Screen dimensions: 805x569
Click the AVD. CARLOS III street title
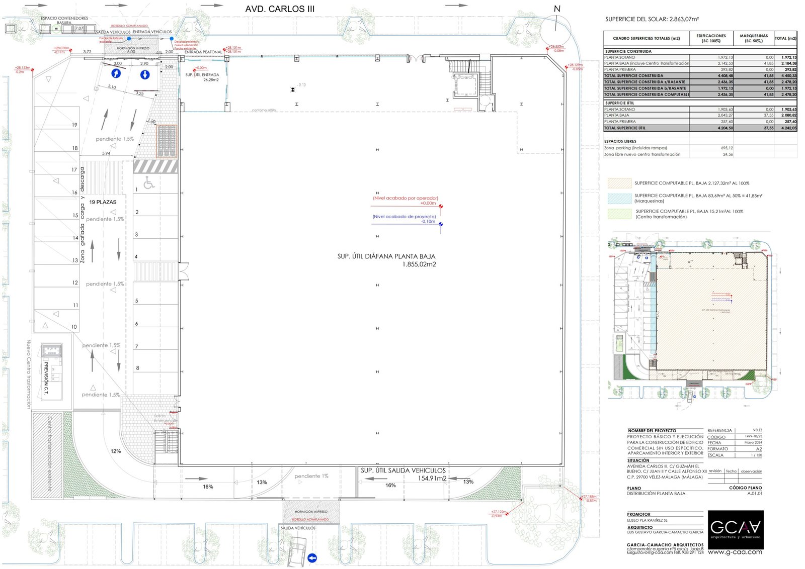[280, 9]
